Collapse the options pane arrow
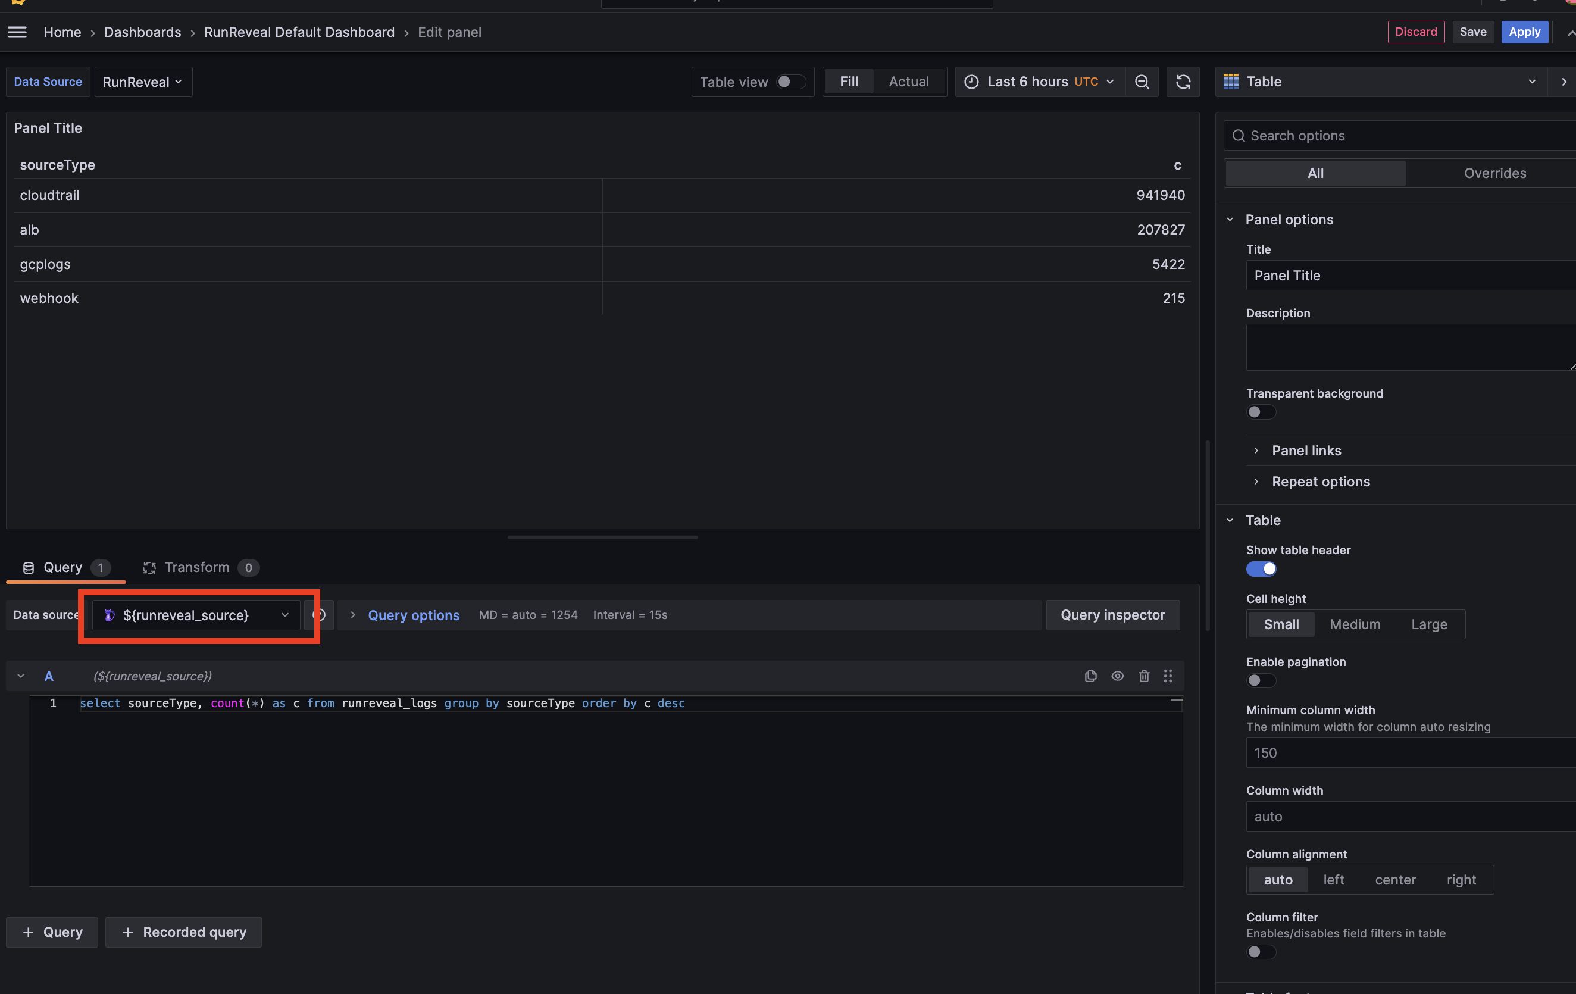The width and height of the screenshot is (1576, 994). coord(1564,82)
